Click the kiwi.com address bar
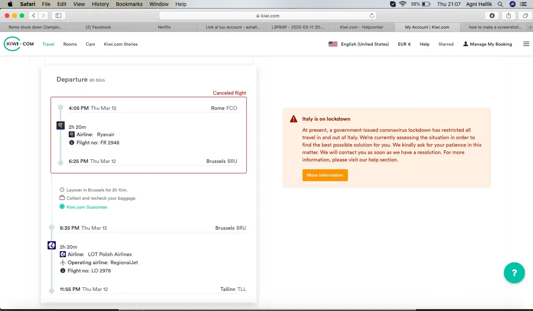The width and height of the screenshot is (533, 311). 268,16
